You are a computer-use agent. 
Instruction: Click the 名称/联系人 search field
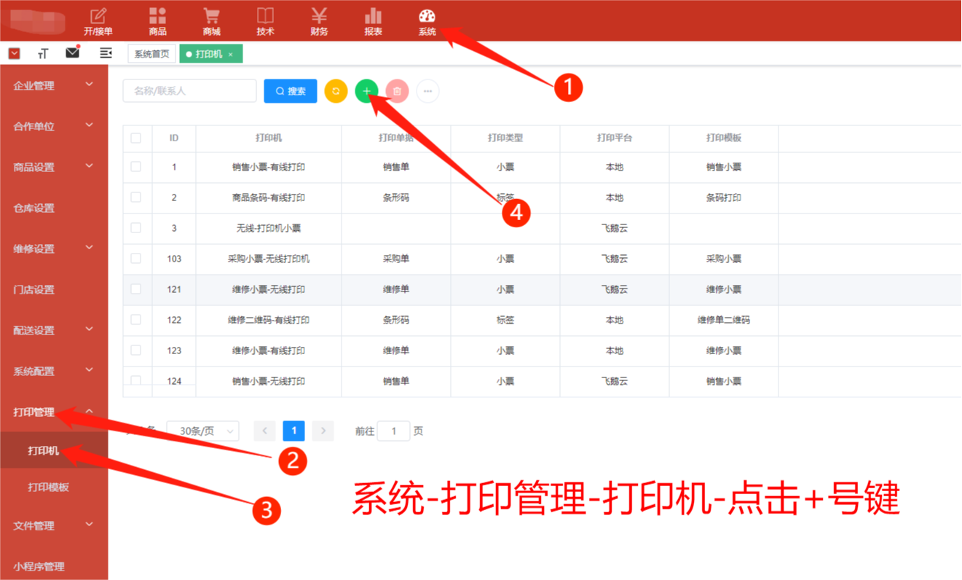[x=189, y=91]
